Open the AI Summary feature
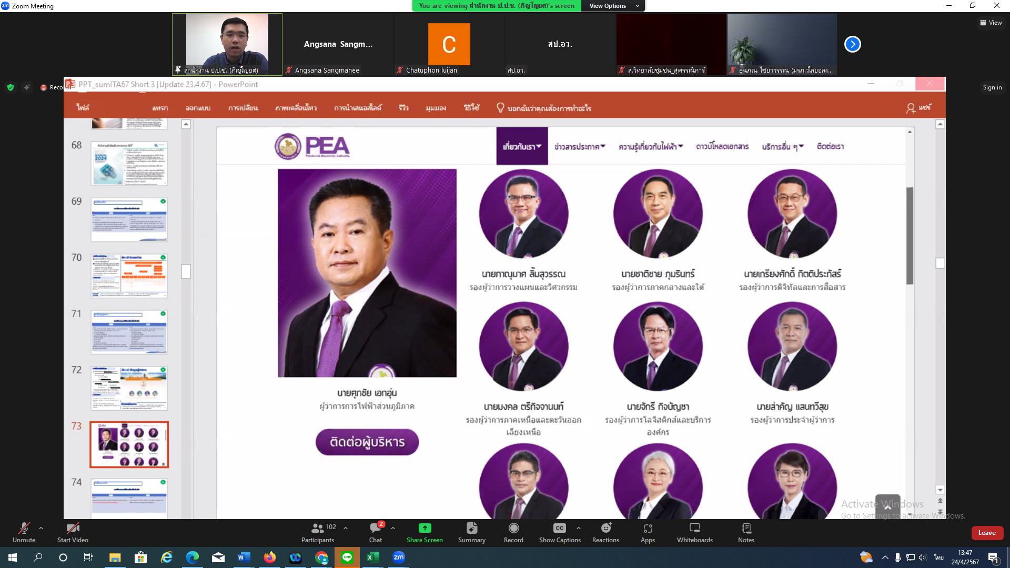This screenshot has width=1010, height=568. [x=472, y=532]
